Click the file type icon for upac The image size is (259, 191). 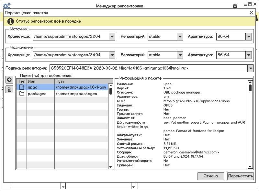pyautogui.click(x=22, y=87)
